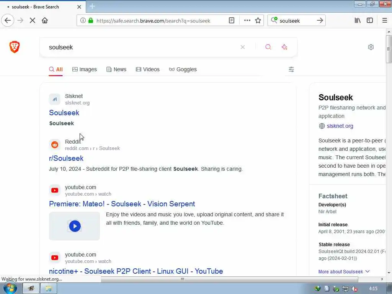Open nicotine+ Soulseek P2P Client link
The height and width of the screenshot is (294, 392).
(136, 271)
